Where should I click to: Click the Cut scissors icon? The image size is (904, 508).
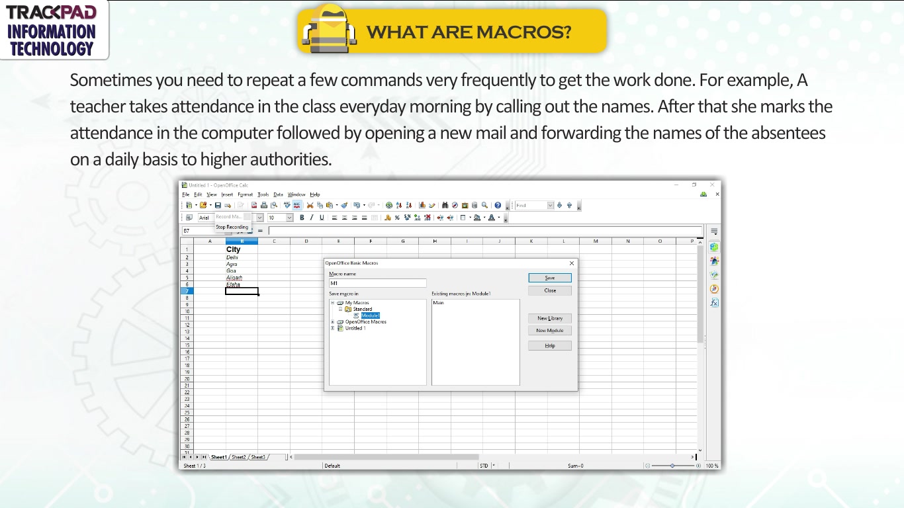pos(310,205)
